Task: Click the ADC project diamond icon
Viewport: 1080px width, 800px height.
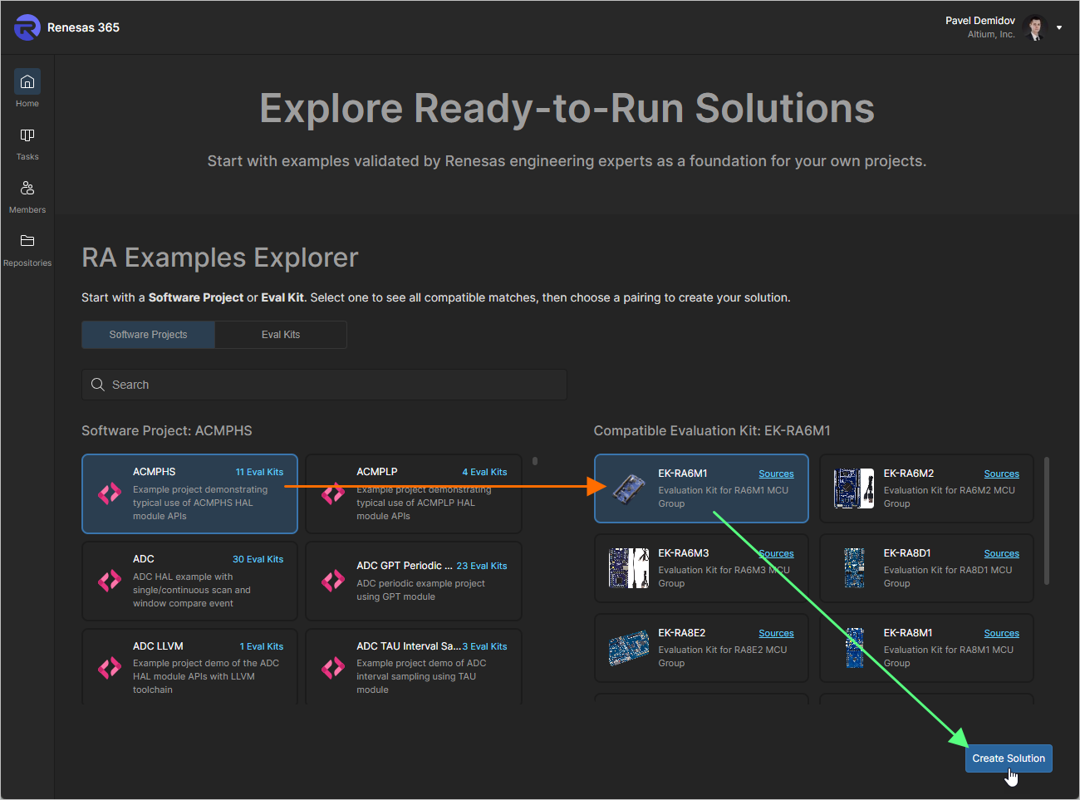Action: (110, 581)
